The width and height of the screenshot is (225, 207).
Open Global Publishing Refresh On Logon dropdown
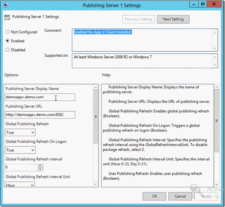(20, 150)
